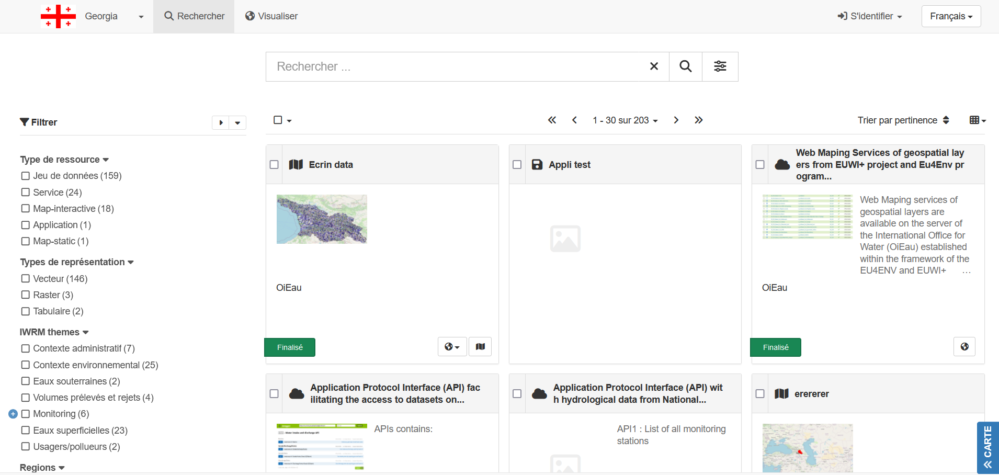999x475 pixels.
Task: Check Eaux superficielles (23) filter
Action: point(26,430)
